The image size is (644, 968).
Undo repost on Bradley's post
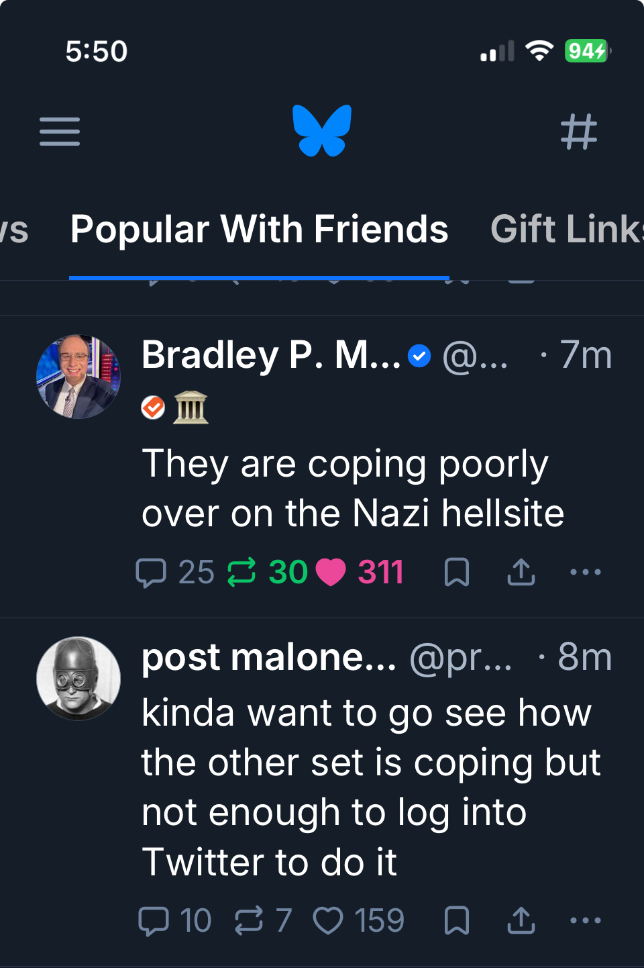(x=242, y=573)
